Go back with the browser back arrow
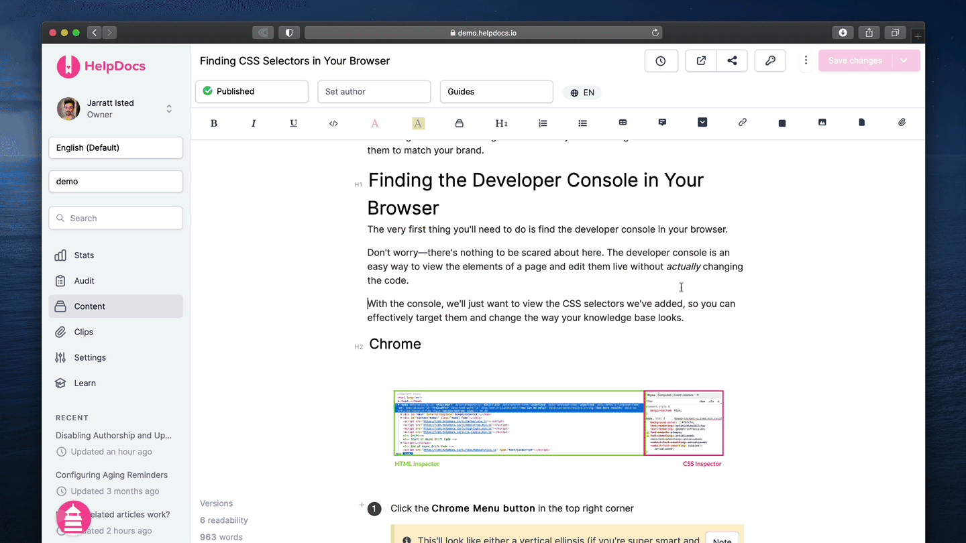This screenshot has width=966, height=543. point(94,32)
